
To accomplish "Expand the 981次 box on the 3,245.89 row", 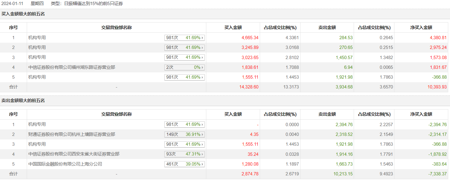I will click(x=184, y=47).
